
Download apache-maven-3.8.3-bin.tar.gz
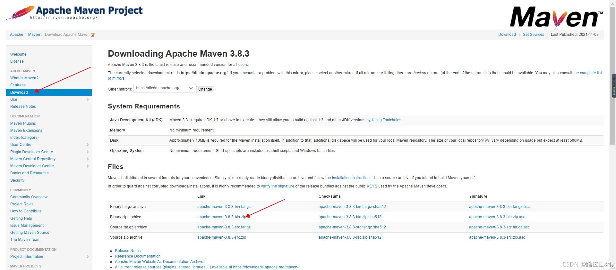click(x=224, y=207)
